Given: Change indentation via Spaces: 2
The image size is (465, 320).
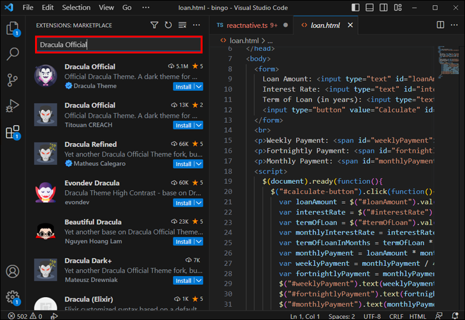Looking at the screenshot, I should click(x=341, y=316).
